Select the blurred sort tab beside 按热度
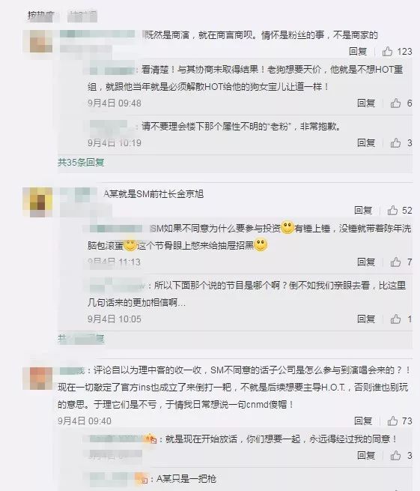Image resolution: width=420 pixels, height=491 pixels. [82, 16]
